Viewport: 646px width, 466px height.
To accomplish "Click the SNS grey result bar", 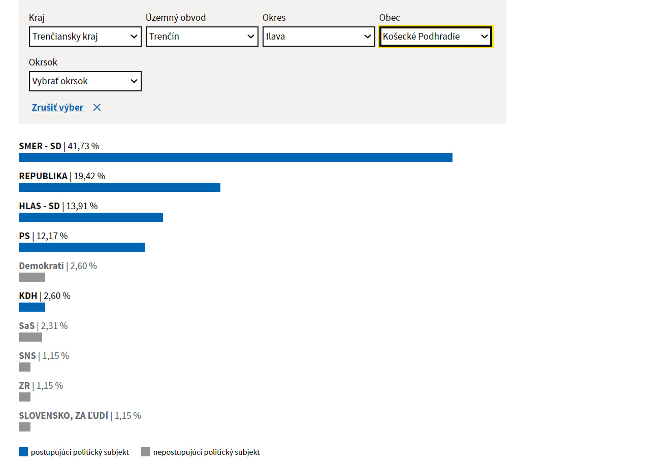I will 24,367.
